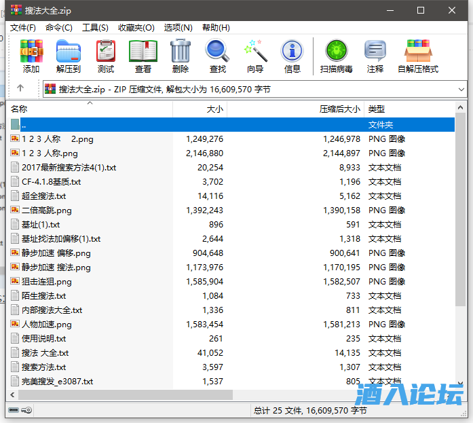
Task: Click the 自解压格式 (SFX) icon
Action: coord(418,56)
